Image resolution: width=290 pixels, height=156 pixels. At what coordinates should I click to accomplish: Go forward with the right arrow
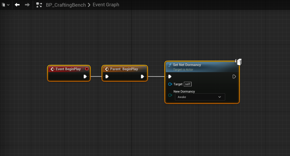27,5
